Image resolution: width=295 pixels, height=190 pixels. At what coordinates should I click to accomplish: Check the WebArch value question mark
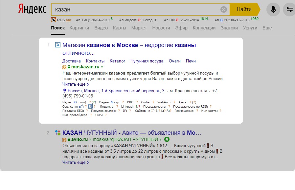[x=174, y=102]
